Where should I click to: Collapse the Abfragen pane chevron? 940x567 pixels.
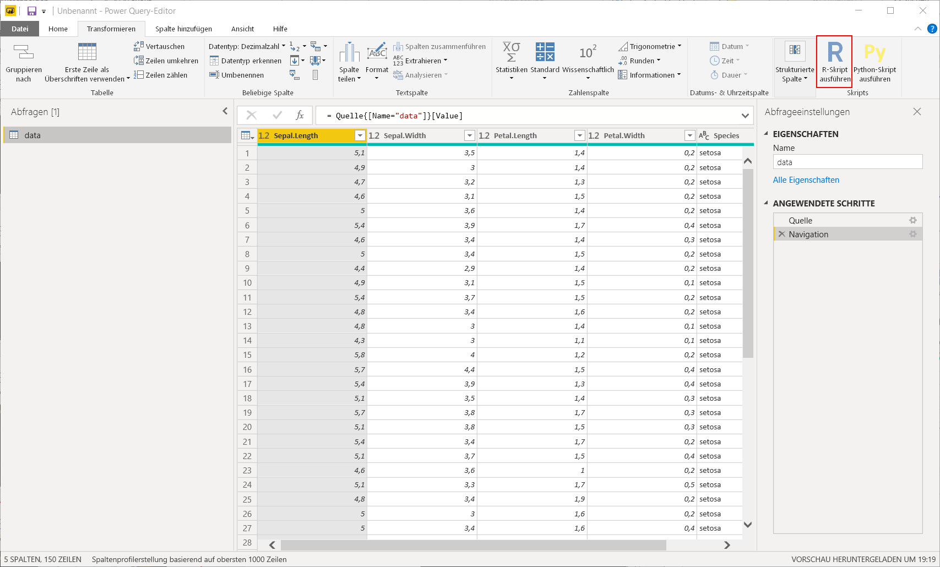[x=225, y=111]
